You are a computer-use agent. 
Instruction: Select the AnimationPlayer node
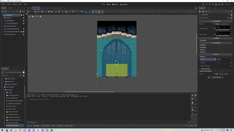(11, 26)
